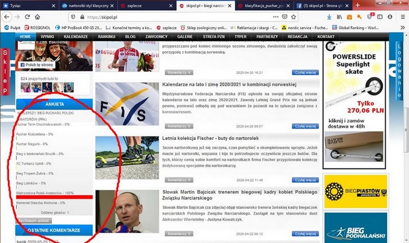Open the 'nordic service - Fischer' bookmark
This screenshot has width=409, height=243.
pyautogui.click(x=305, y=28)
